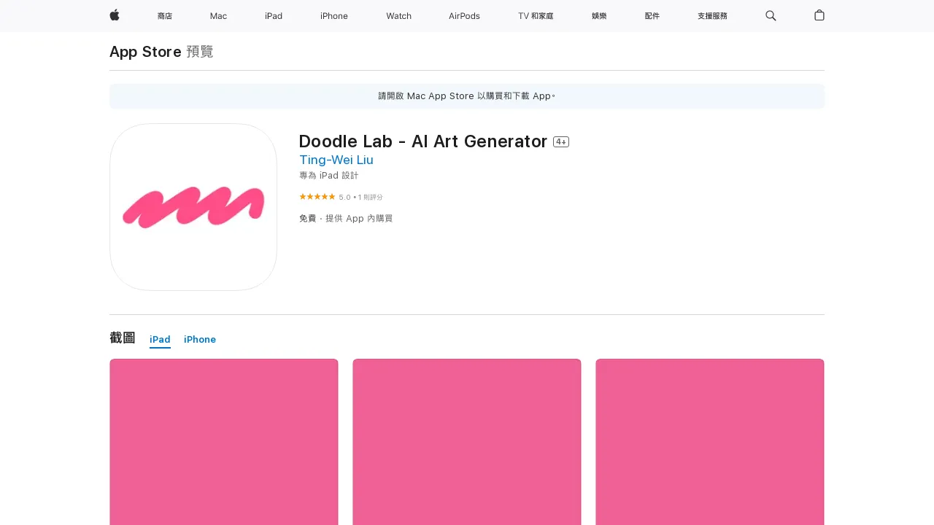Click the five-star rating icons
Image resolution: width=934 pixels, height=525 pixels.
point(317,197)
